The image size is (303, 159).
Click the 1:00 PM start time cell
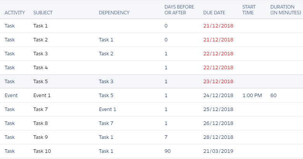(x=251, y=95)
